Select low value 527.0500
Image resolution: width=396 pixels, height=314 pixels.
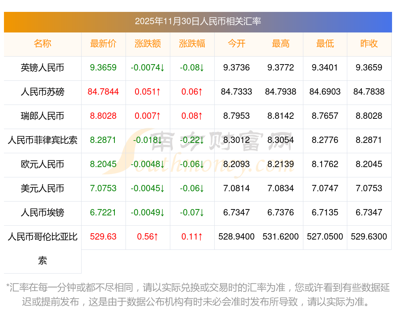coord(325,237)
